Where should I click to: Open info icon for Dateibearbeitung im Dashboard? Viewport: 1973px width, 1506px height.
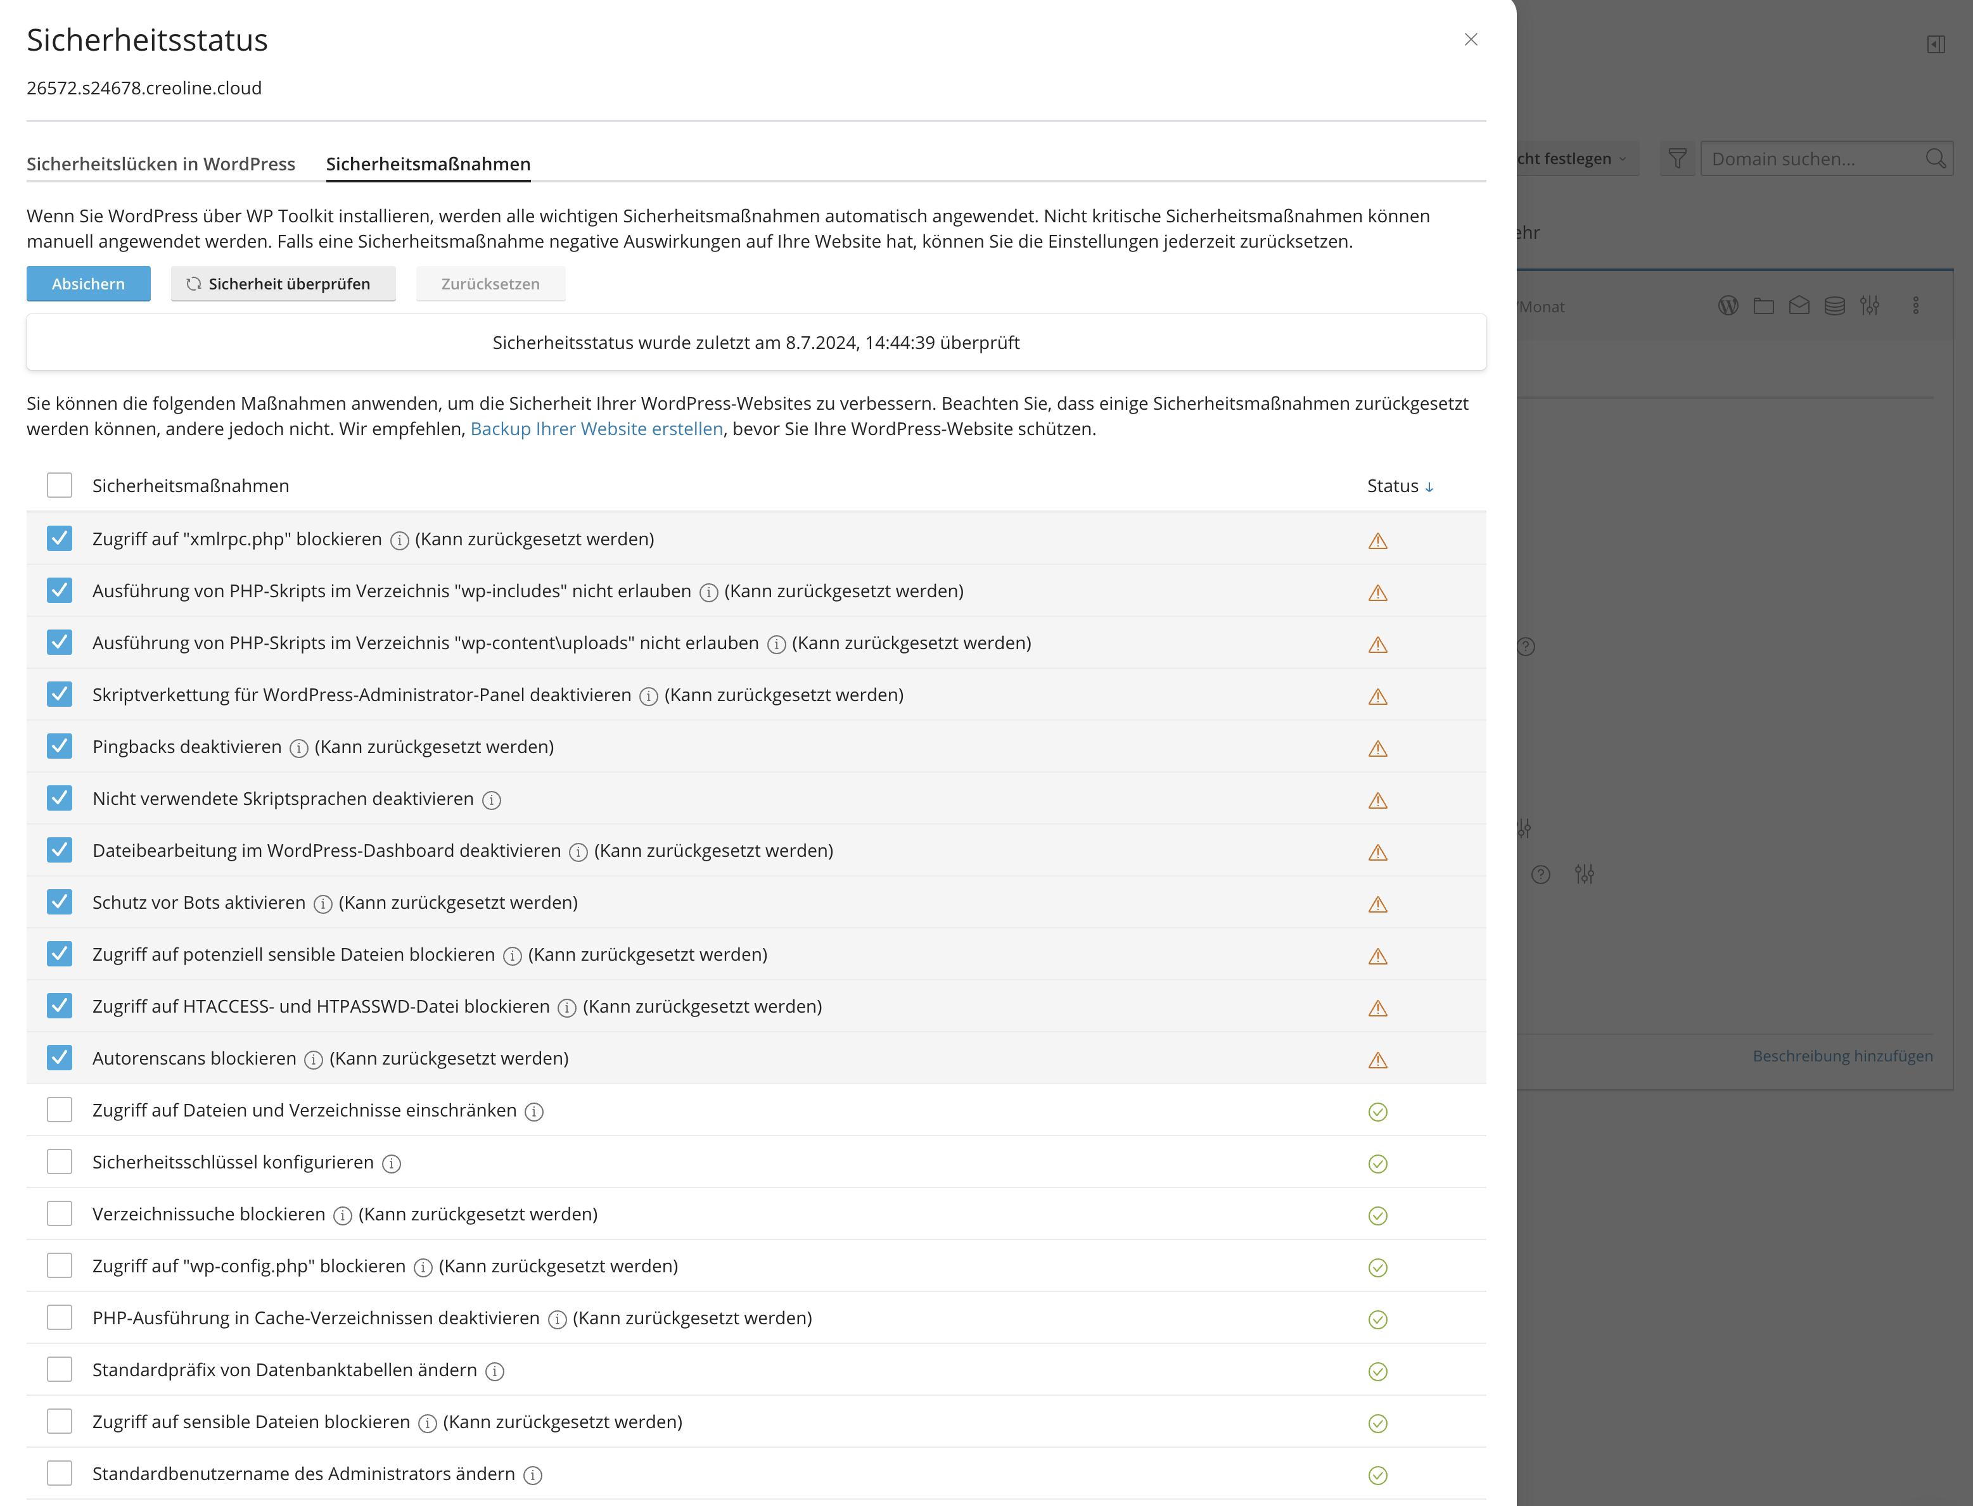[x=578, y=852]
